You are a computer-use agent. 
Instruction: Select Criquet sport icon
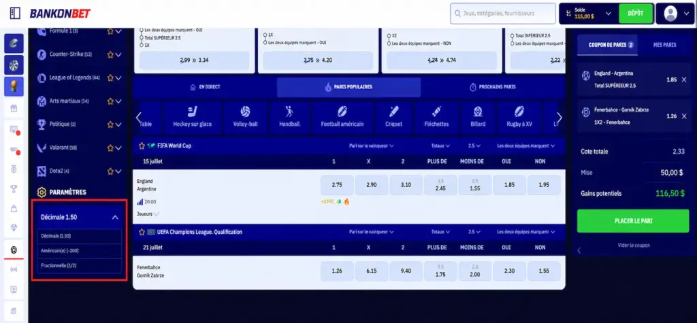[x=394, y=118]
